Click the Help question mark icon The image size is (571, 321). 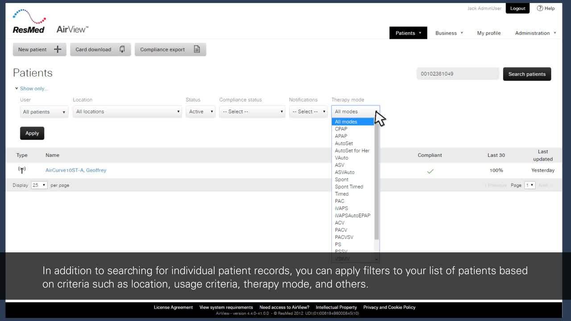[540, 8]
